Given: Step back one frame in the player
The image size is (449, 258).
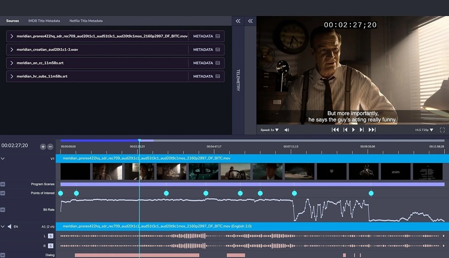Looking at the screenshot, I should pos(345,130).
